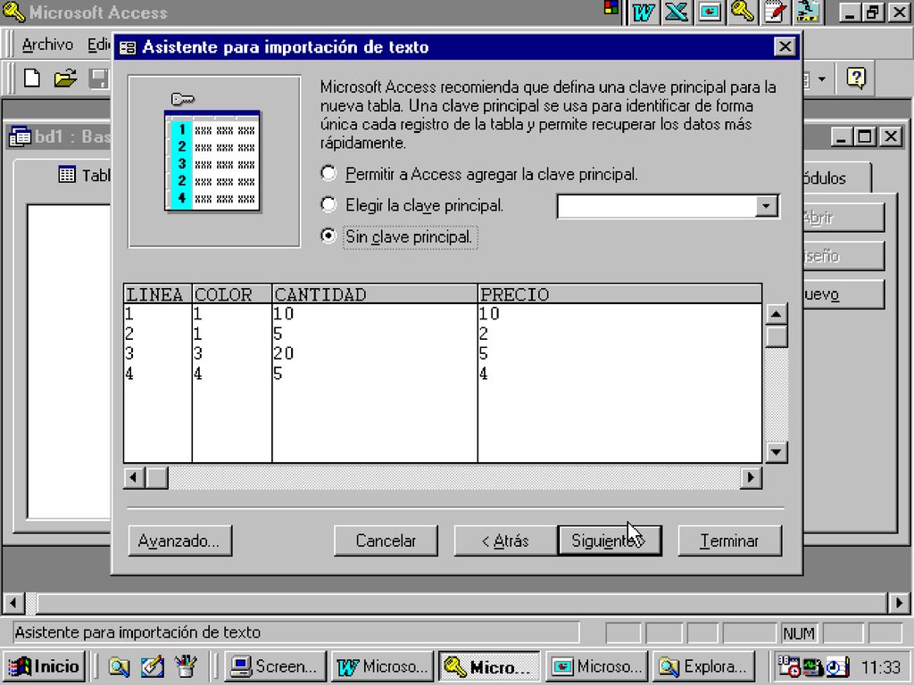Click the wizard icon in the dialog title bar
914x685 pixels.
[127, 47]
